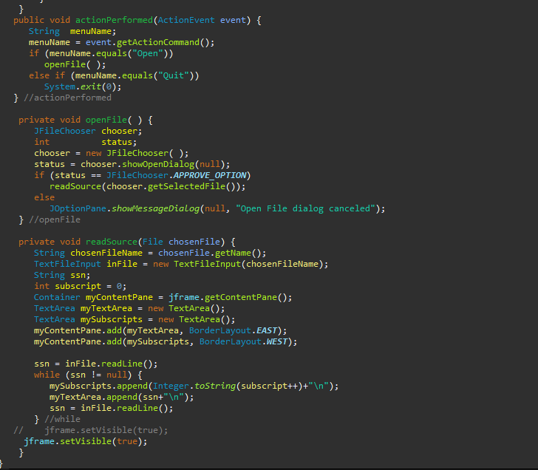
Task: Click the commented-out jframe.setVisible(true) line
Action: coord(91,430)
